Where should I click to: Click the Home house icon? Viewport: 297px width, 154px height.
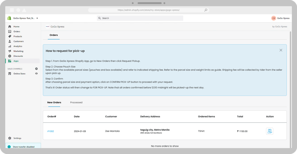coord(10,27)
